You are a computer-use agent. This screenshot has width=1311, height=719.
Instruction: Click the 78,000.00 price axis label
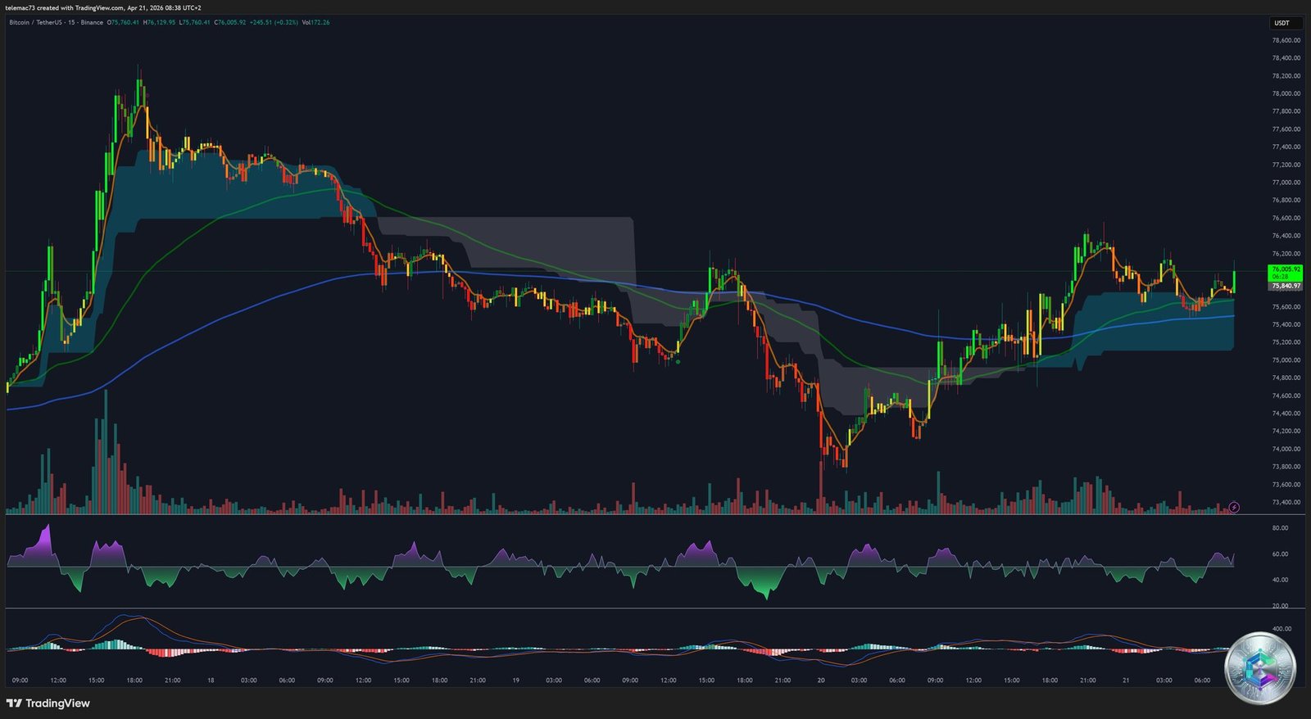tap(1286, 93)
